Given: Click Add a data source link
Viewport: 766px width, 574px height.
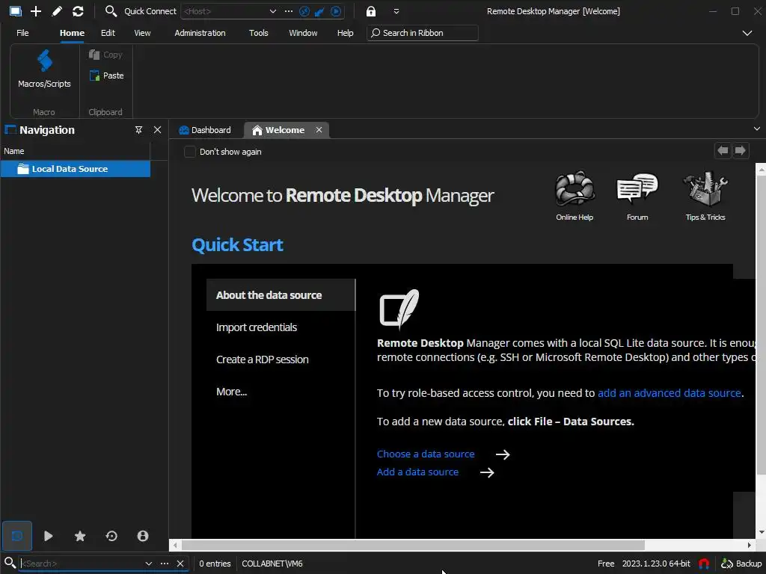Looking at the screenshot, I should [417, 472].
